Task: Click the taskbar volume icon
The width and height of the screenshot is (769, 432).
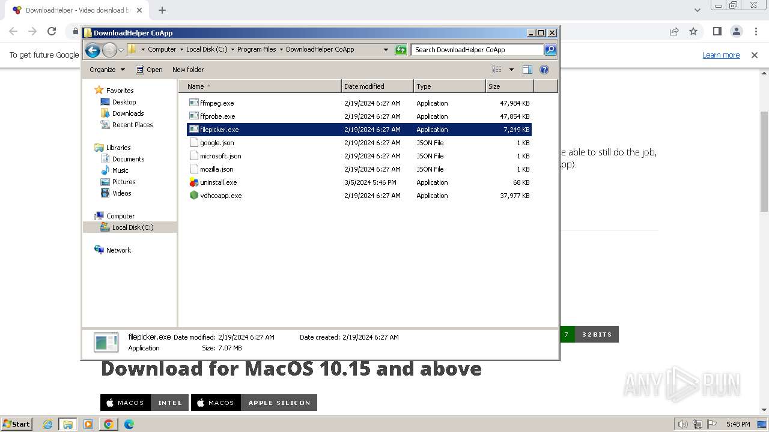Action: (682, 424)
